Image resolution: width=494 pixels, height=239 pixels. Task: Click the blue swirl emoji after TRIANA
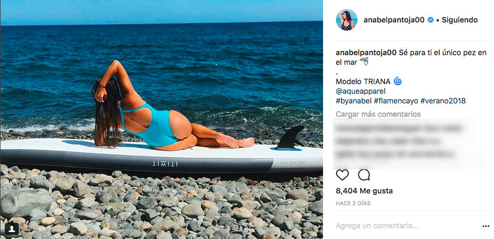pyautogui.click(x=398, y=81)
